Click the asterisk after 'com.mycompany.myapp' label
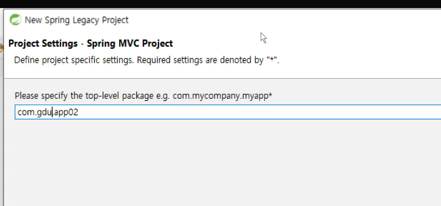The height and width of the screenshot is (206, 441). (x=270, y=95)
